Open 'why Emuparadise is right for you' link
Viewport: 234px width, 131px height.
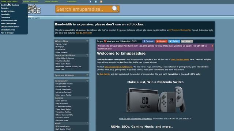[118, 67]
